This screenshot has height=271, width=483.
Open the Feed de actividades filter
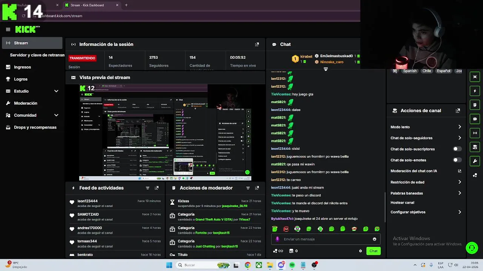point(148,188)
